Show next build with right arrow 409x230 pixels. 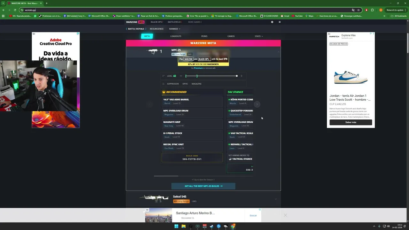click(x=257, y=104)
